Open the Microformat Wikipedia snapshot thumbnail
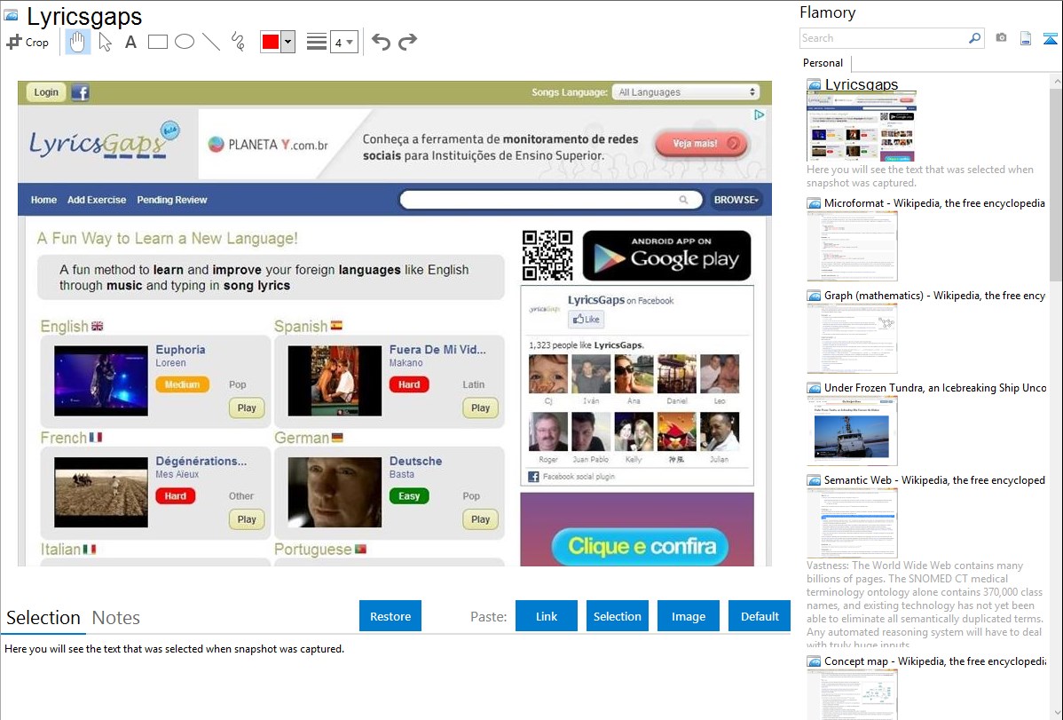The width and height of the screenshot is (1063, 720). (853, 246)
